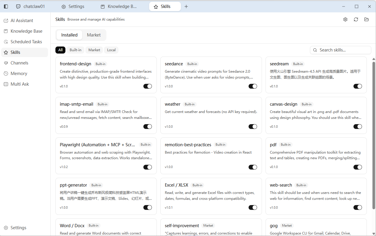Open Settings at sidebar bottom
The image size is (376, 236).
point(25,228)
